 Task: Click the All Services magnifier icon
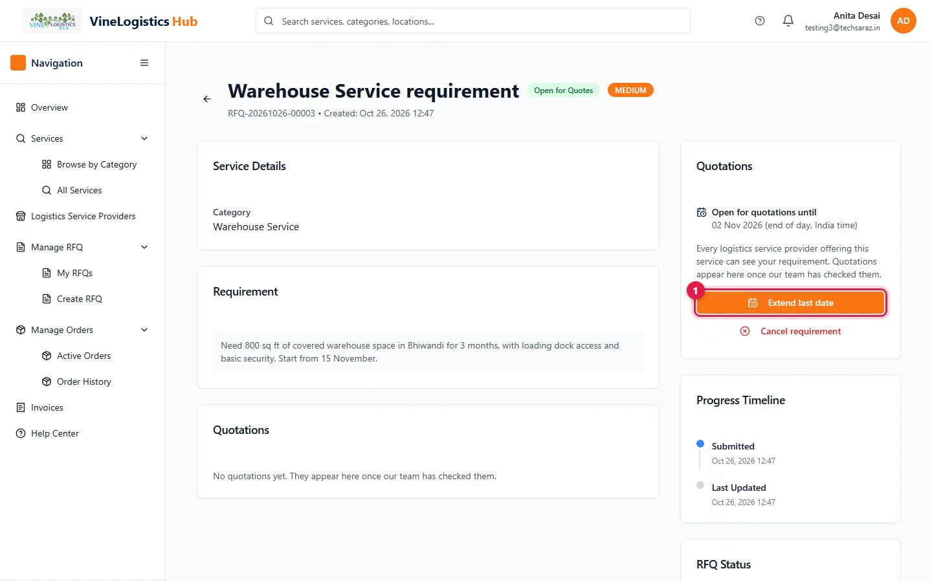[x=47, y=190]
